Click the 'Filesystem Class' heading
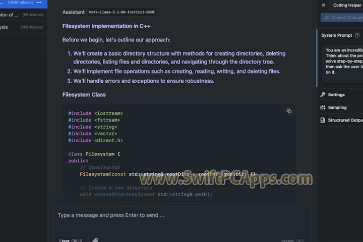363x242 pixels. click(x=84, y=95)
